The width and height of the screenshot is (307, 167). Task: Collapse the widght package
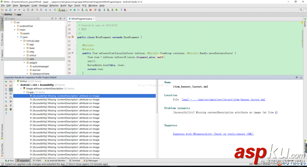point(24,63)
